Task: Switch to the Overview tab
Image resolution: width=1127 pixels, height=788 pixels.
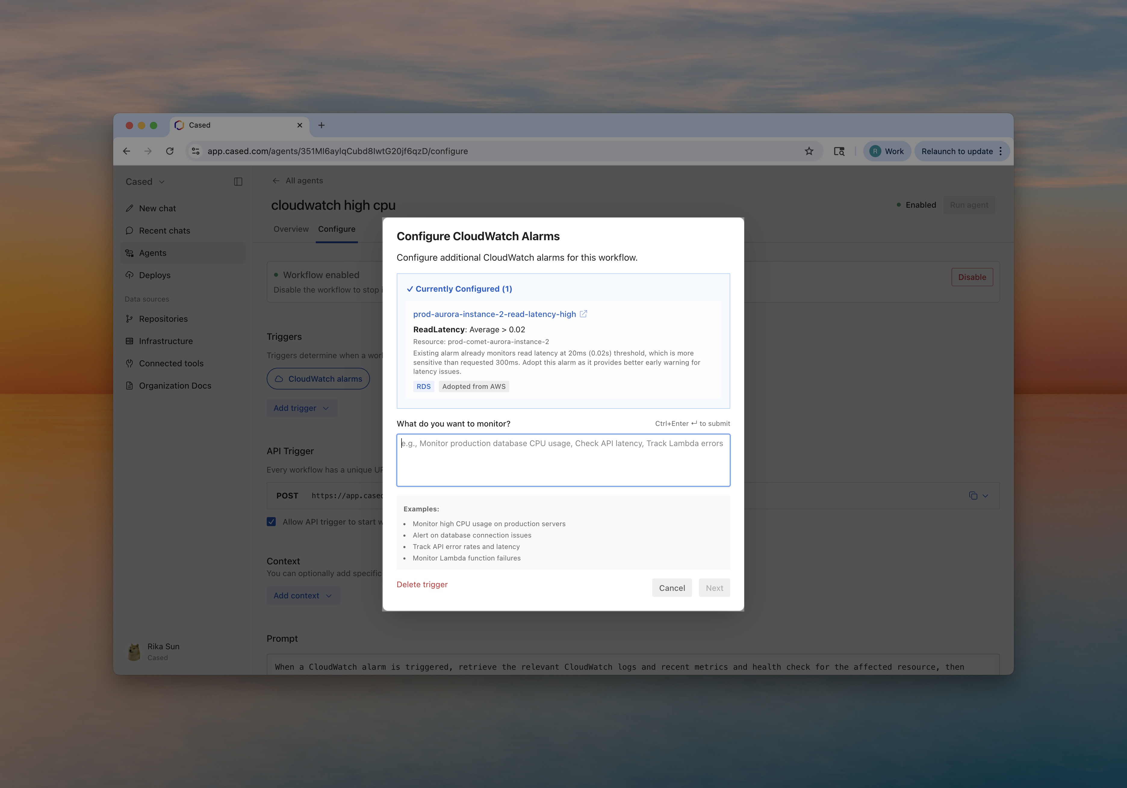Action: click(x=290, y=229)
